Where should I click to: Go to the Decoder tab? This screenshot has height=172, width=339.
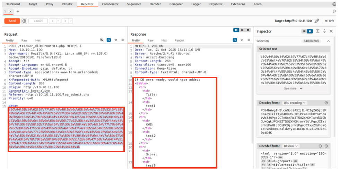click(x=155, y=4)
